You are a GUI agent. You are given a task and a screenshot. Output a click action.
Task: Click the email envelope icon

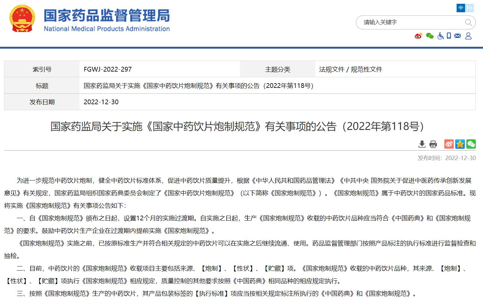pos(458,36)
